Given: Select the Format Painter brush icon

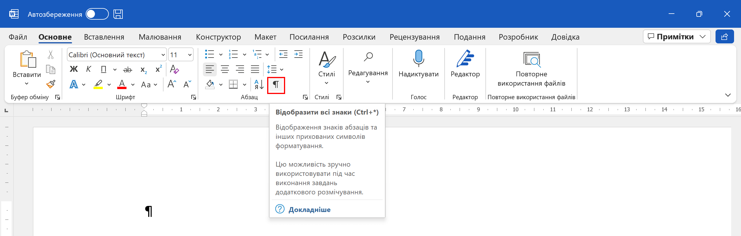Looking at the screenshot, I should coord(51,84).
